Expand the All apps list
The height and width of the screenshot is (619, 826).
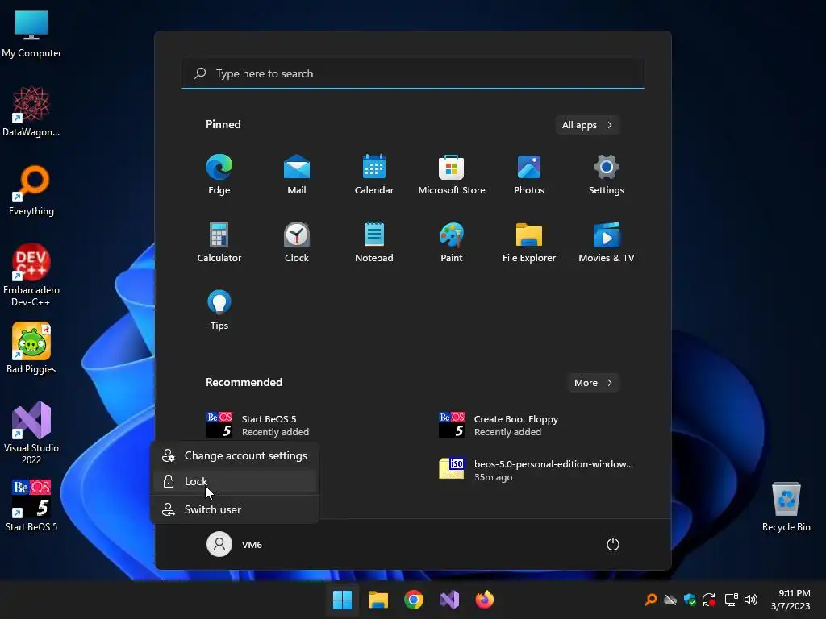pos(587,125)
